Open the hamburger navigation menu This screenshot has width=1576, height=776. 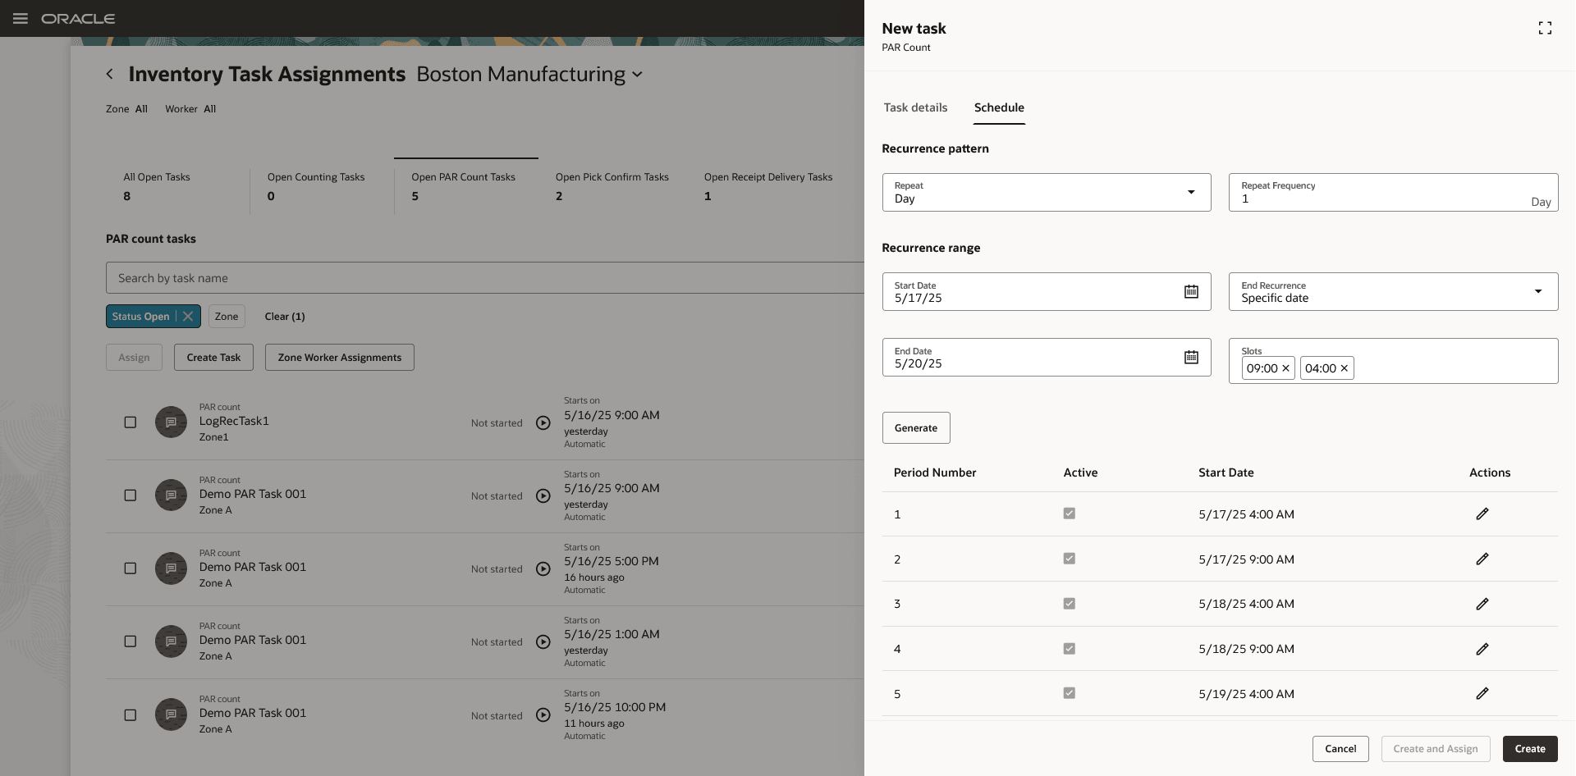pos(21,18)
